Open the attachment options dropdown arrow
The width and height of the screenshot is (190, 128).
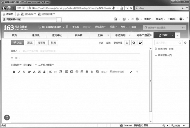coord(36,65)
